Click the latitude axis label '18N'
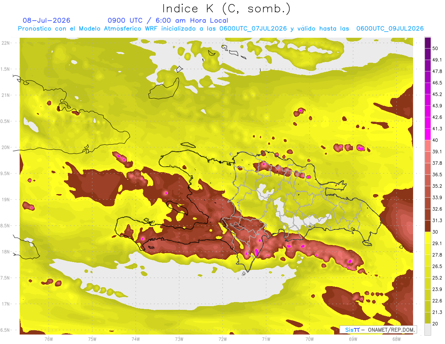 click(x=6, y=252)
